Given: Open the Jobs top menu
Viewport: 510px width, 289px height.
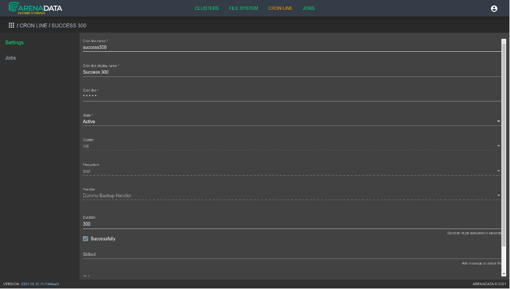Looking at the screenshot, I should (x=308, y=8).
